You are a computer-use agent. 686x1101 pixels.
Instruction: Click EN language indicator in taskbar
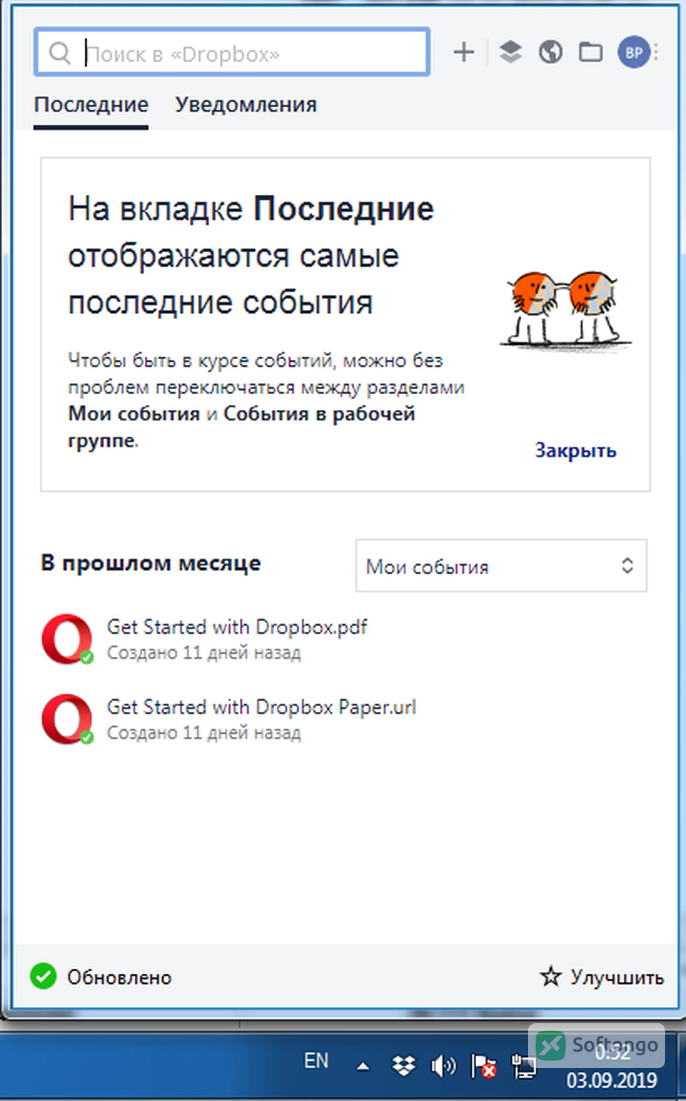click(x=316, y=1061)
